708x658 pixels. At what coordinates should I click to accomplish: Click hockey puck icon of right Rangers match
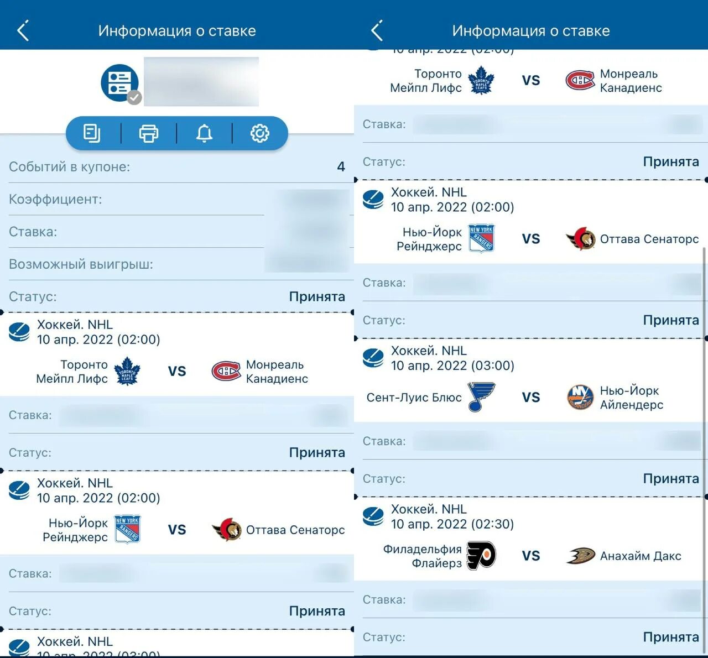click(373, 200)
